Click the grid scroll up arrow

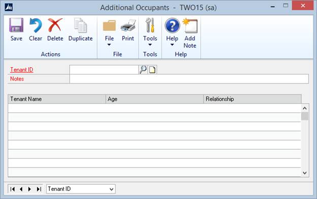305,108
